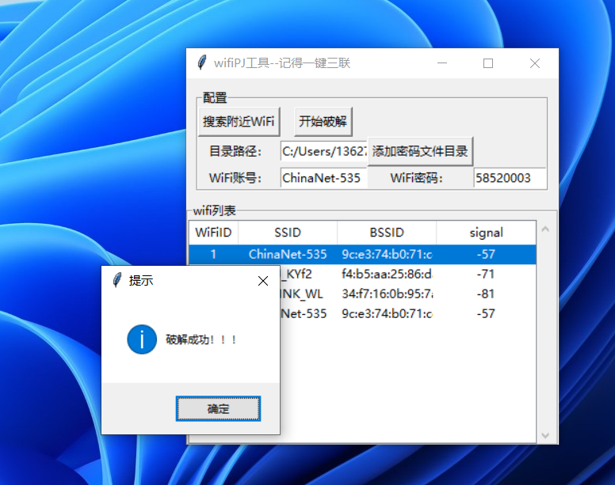Click the -81 signal value
615x485 pixels.
coord(486,294)
